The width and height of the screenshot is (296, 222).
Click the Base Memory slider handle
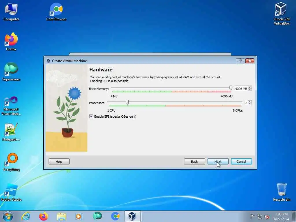pyautogui.click(x=231, y=88)
